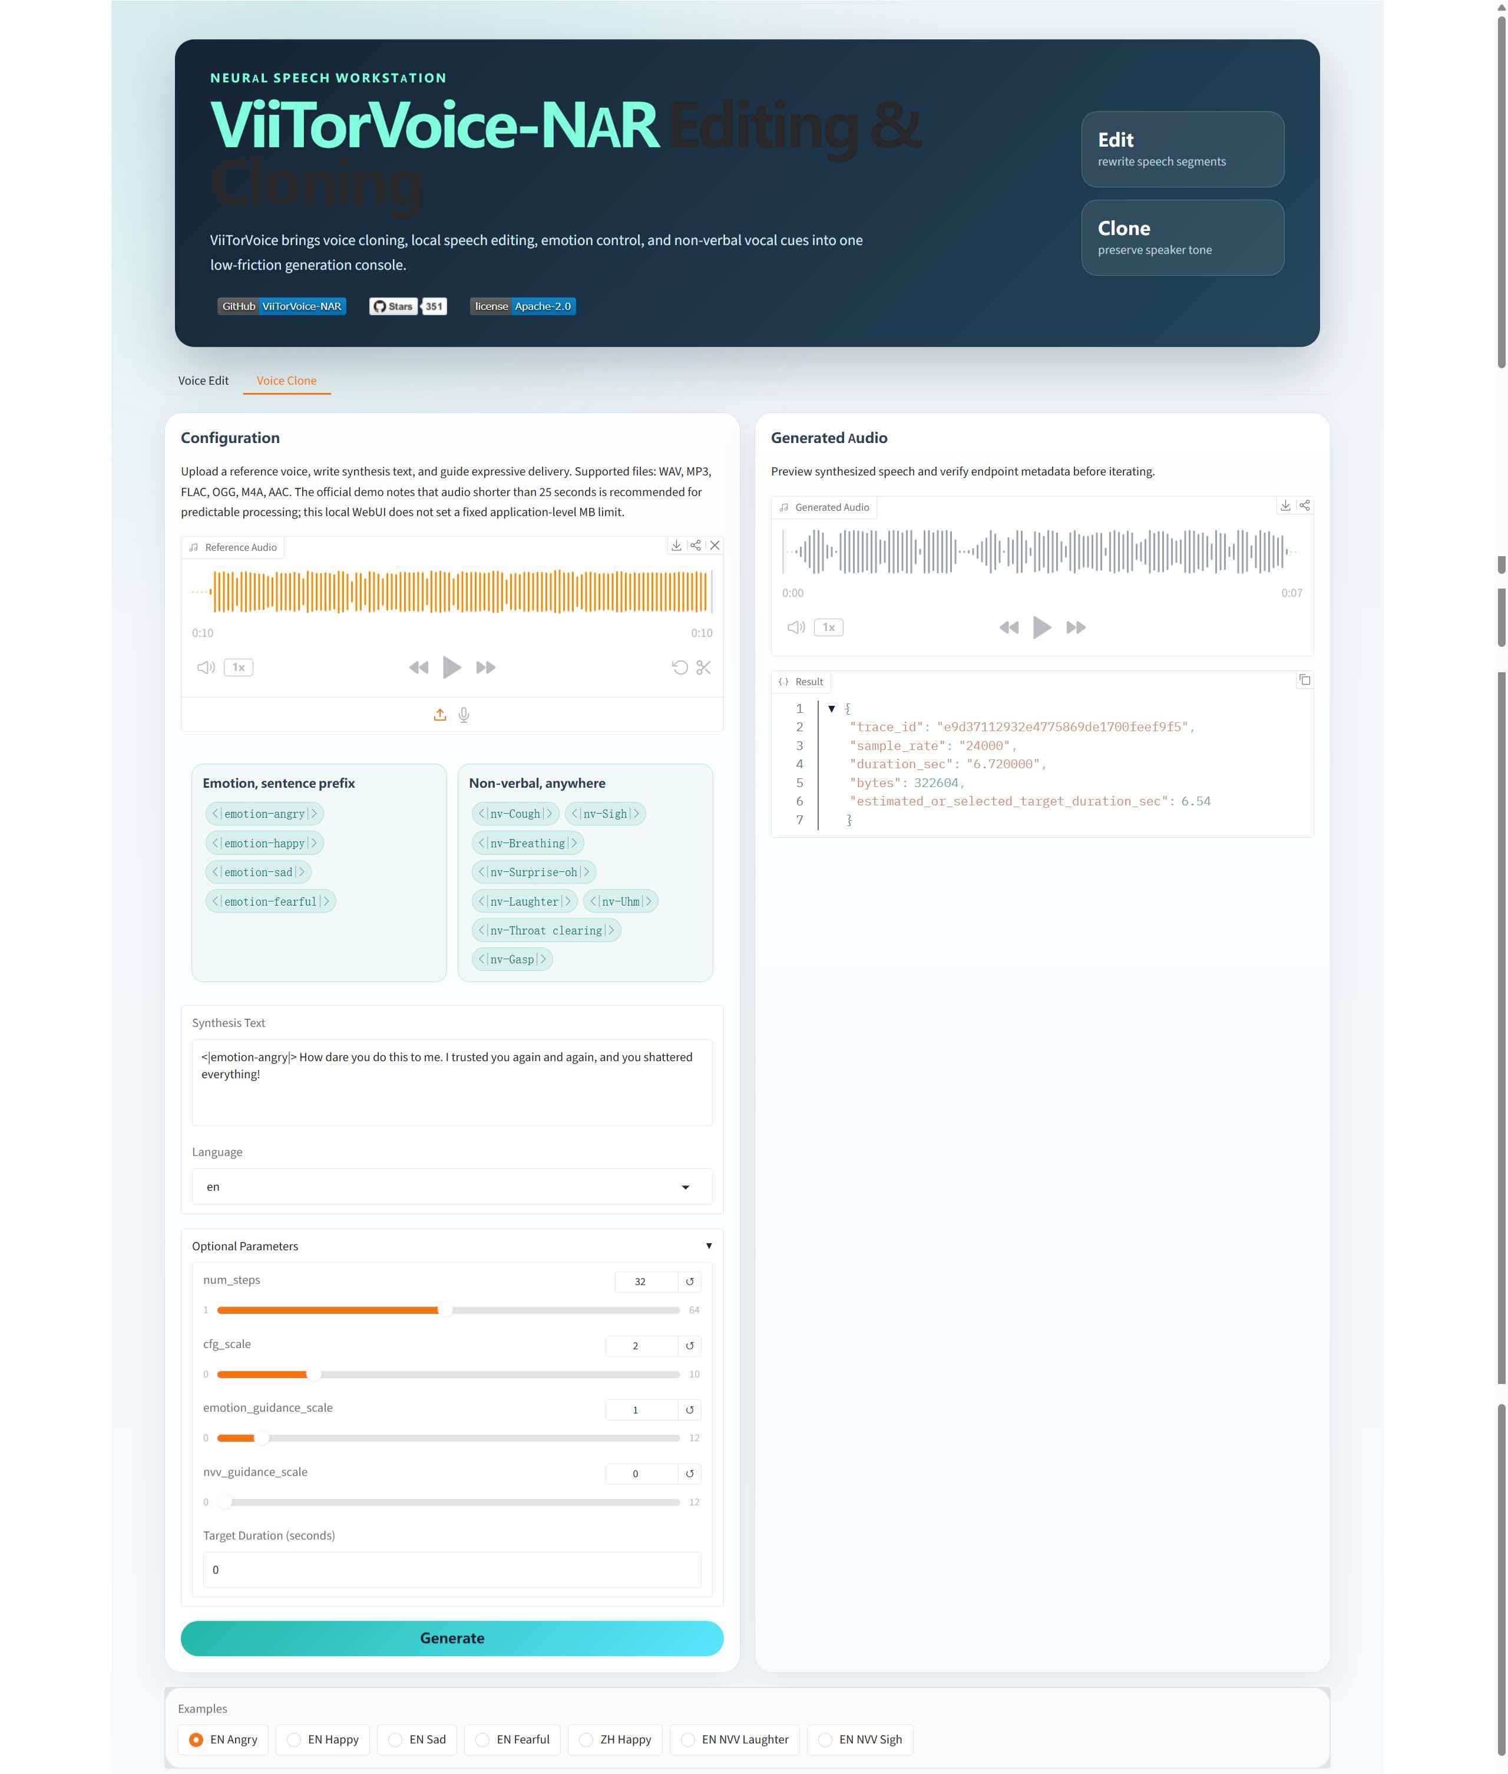Click the num_steps number field

[x=646, y=1281]
